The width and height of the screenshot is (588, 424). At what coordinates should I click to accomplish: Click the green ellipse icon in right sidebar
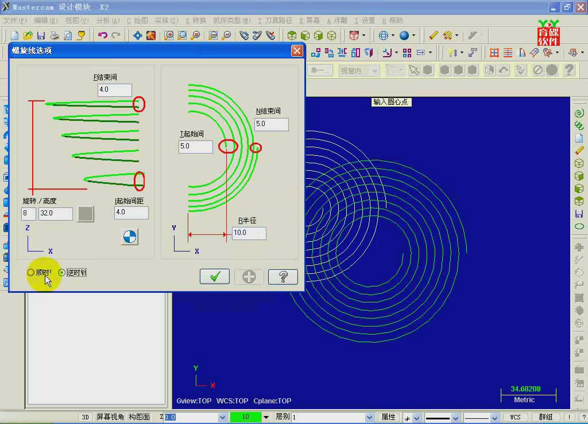click(x=579, y=226)
